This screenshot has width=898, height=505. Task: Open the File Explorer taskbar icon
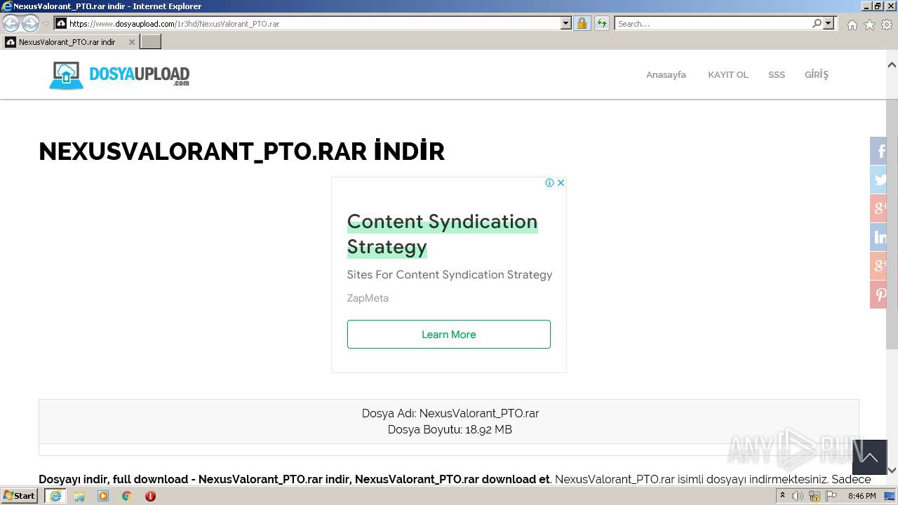tap(79, 496)
